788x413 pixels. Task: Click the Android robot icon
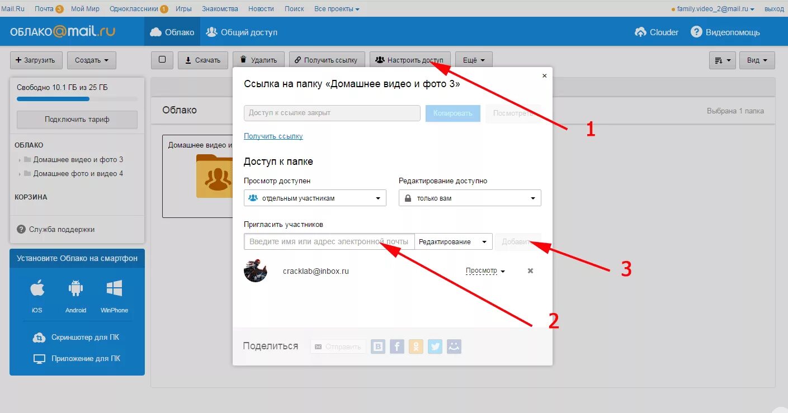(x=76, y=289)
